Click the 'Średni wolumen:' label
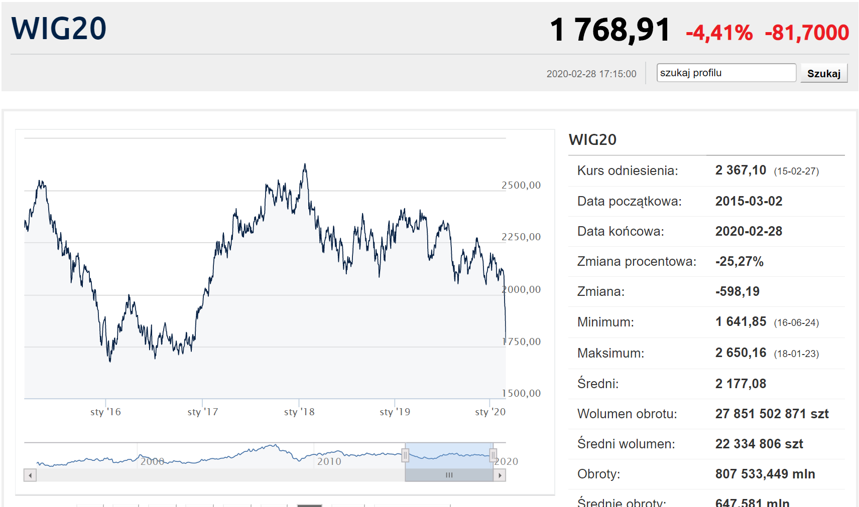Image resolution: width=859 pixels, height=507 pixels. click(x=626, y=444)
